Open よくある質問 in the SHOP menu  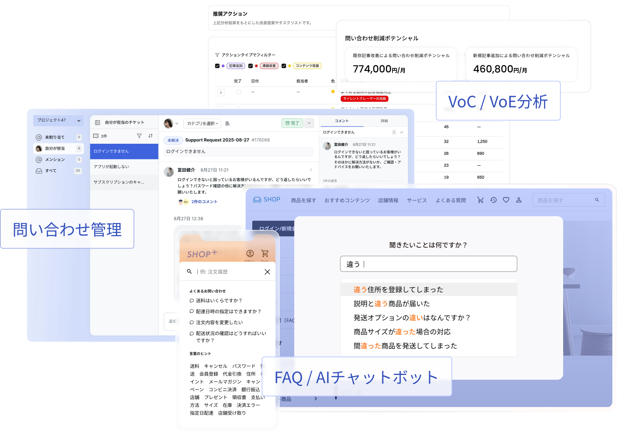pos(451,200)
